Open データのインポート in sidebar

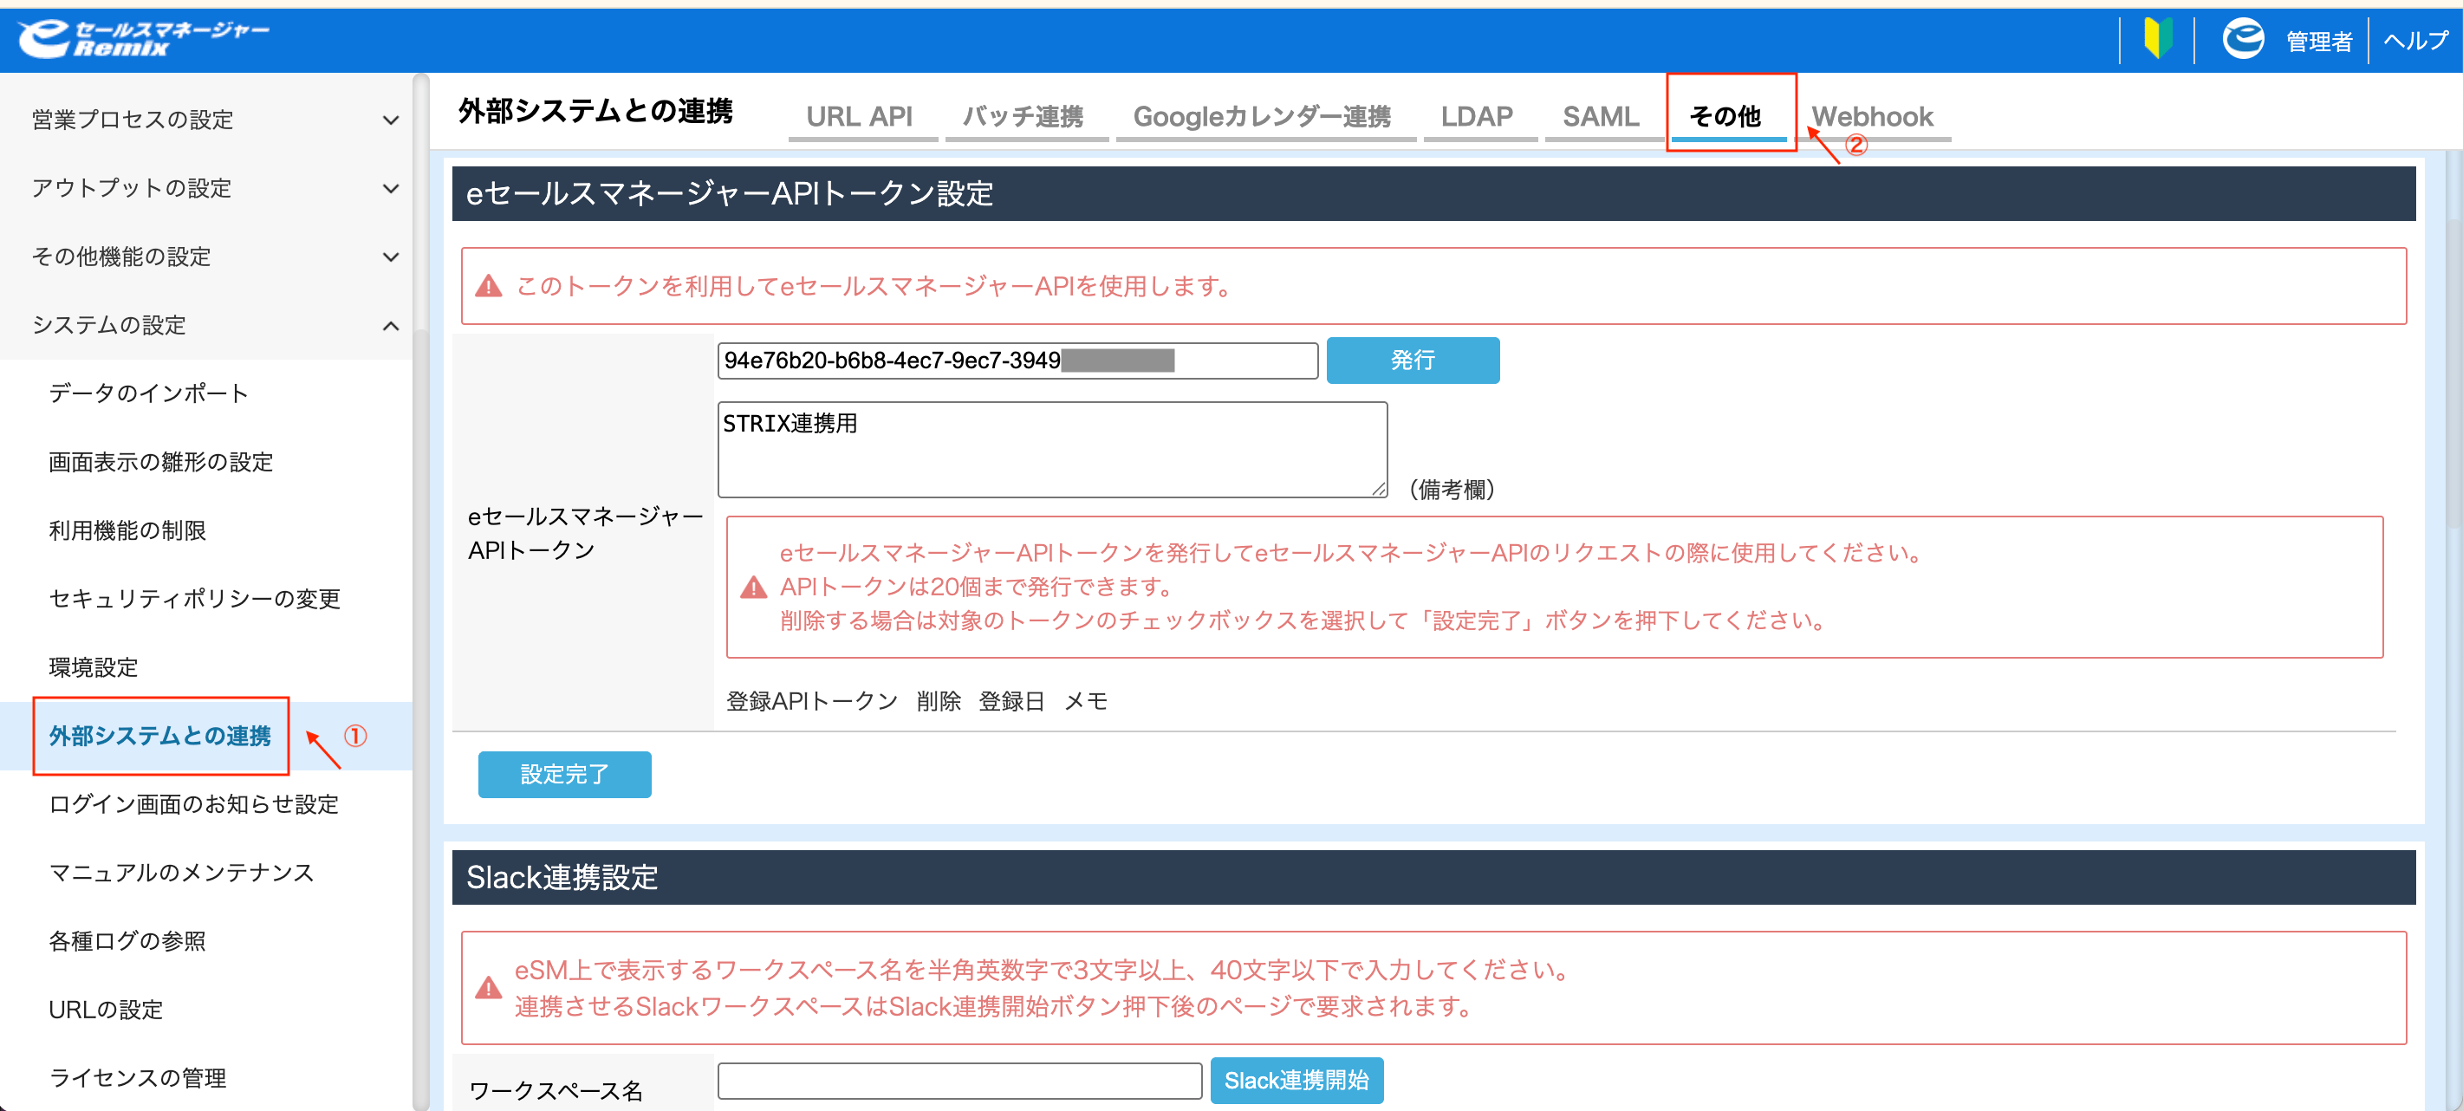click(149, 393)
